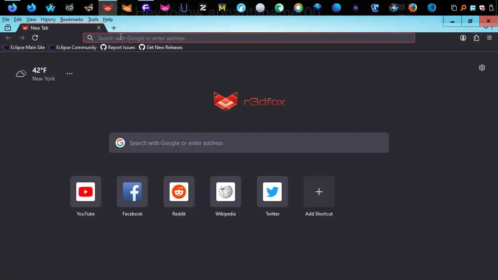Click the purple bug taskbar icon

tap(356, 7)
